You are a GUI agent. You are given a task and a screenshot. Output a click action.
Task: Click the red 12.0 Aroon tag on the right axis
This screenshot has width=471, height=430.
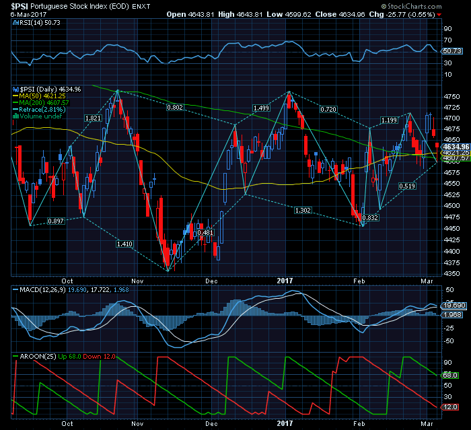tap(450, 407)
